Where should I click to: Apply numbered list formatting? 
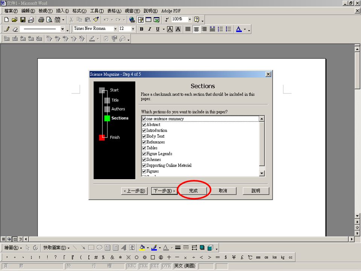coord(220,29)
